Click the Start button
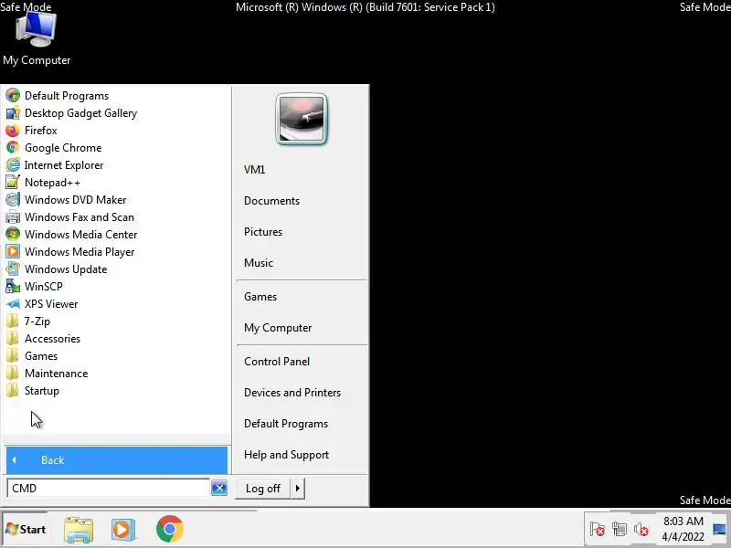The image size is (731, 548). coord(26,530)
